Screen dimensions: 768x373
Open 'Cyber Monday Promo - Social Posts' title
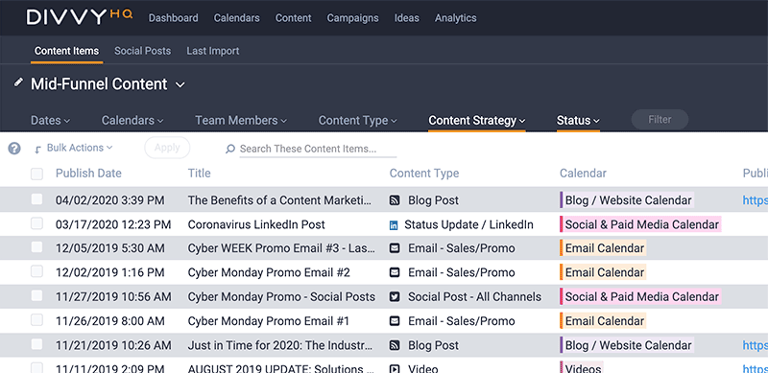[x=281, y=297]
